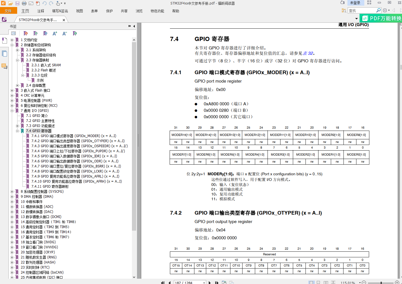Collapse the '2.3 存储器映射' bookmark node
Screen dimensions: 402x284
pos(17,60)
